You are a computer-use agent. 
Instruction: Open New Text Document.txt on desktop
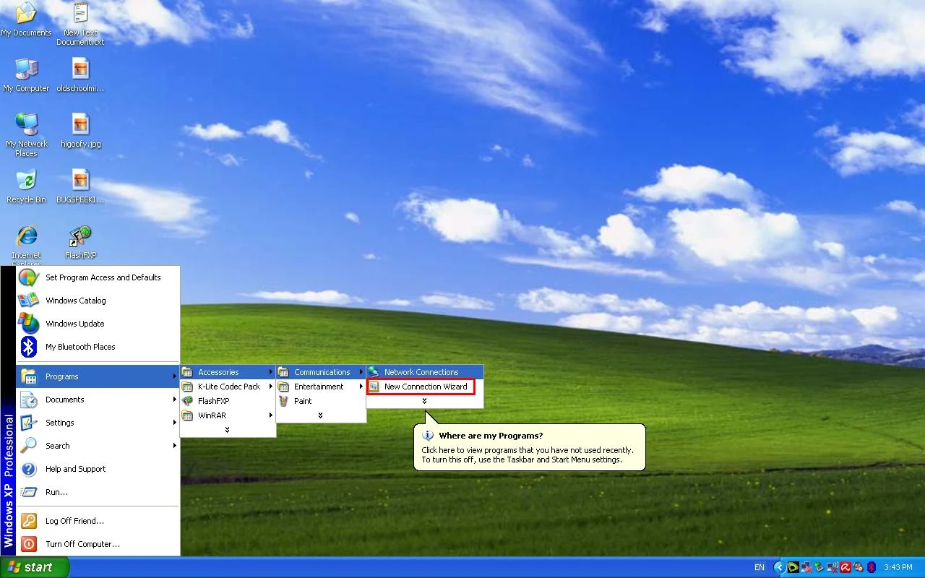[80, 24]
